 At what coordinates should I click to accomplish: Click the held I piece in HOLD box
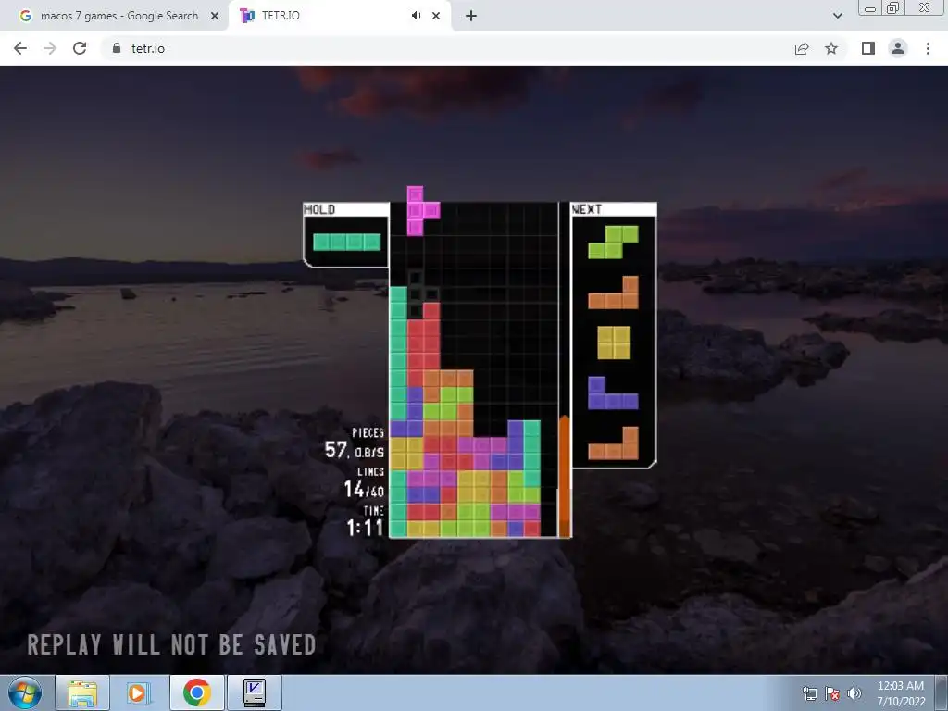347,242
